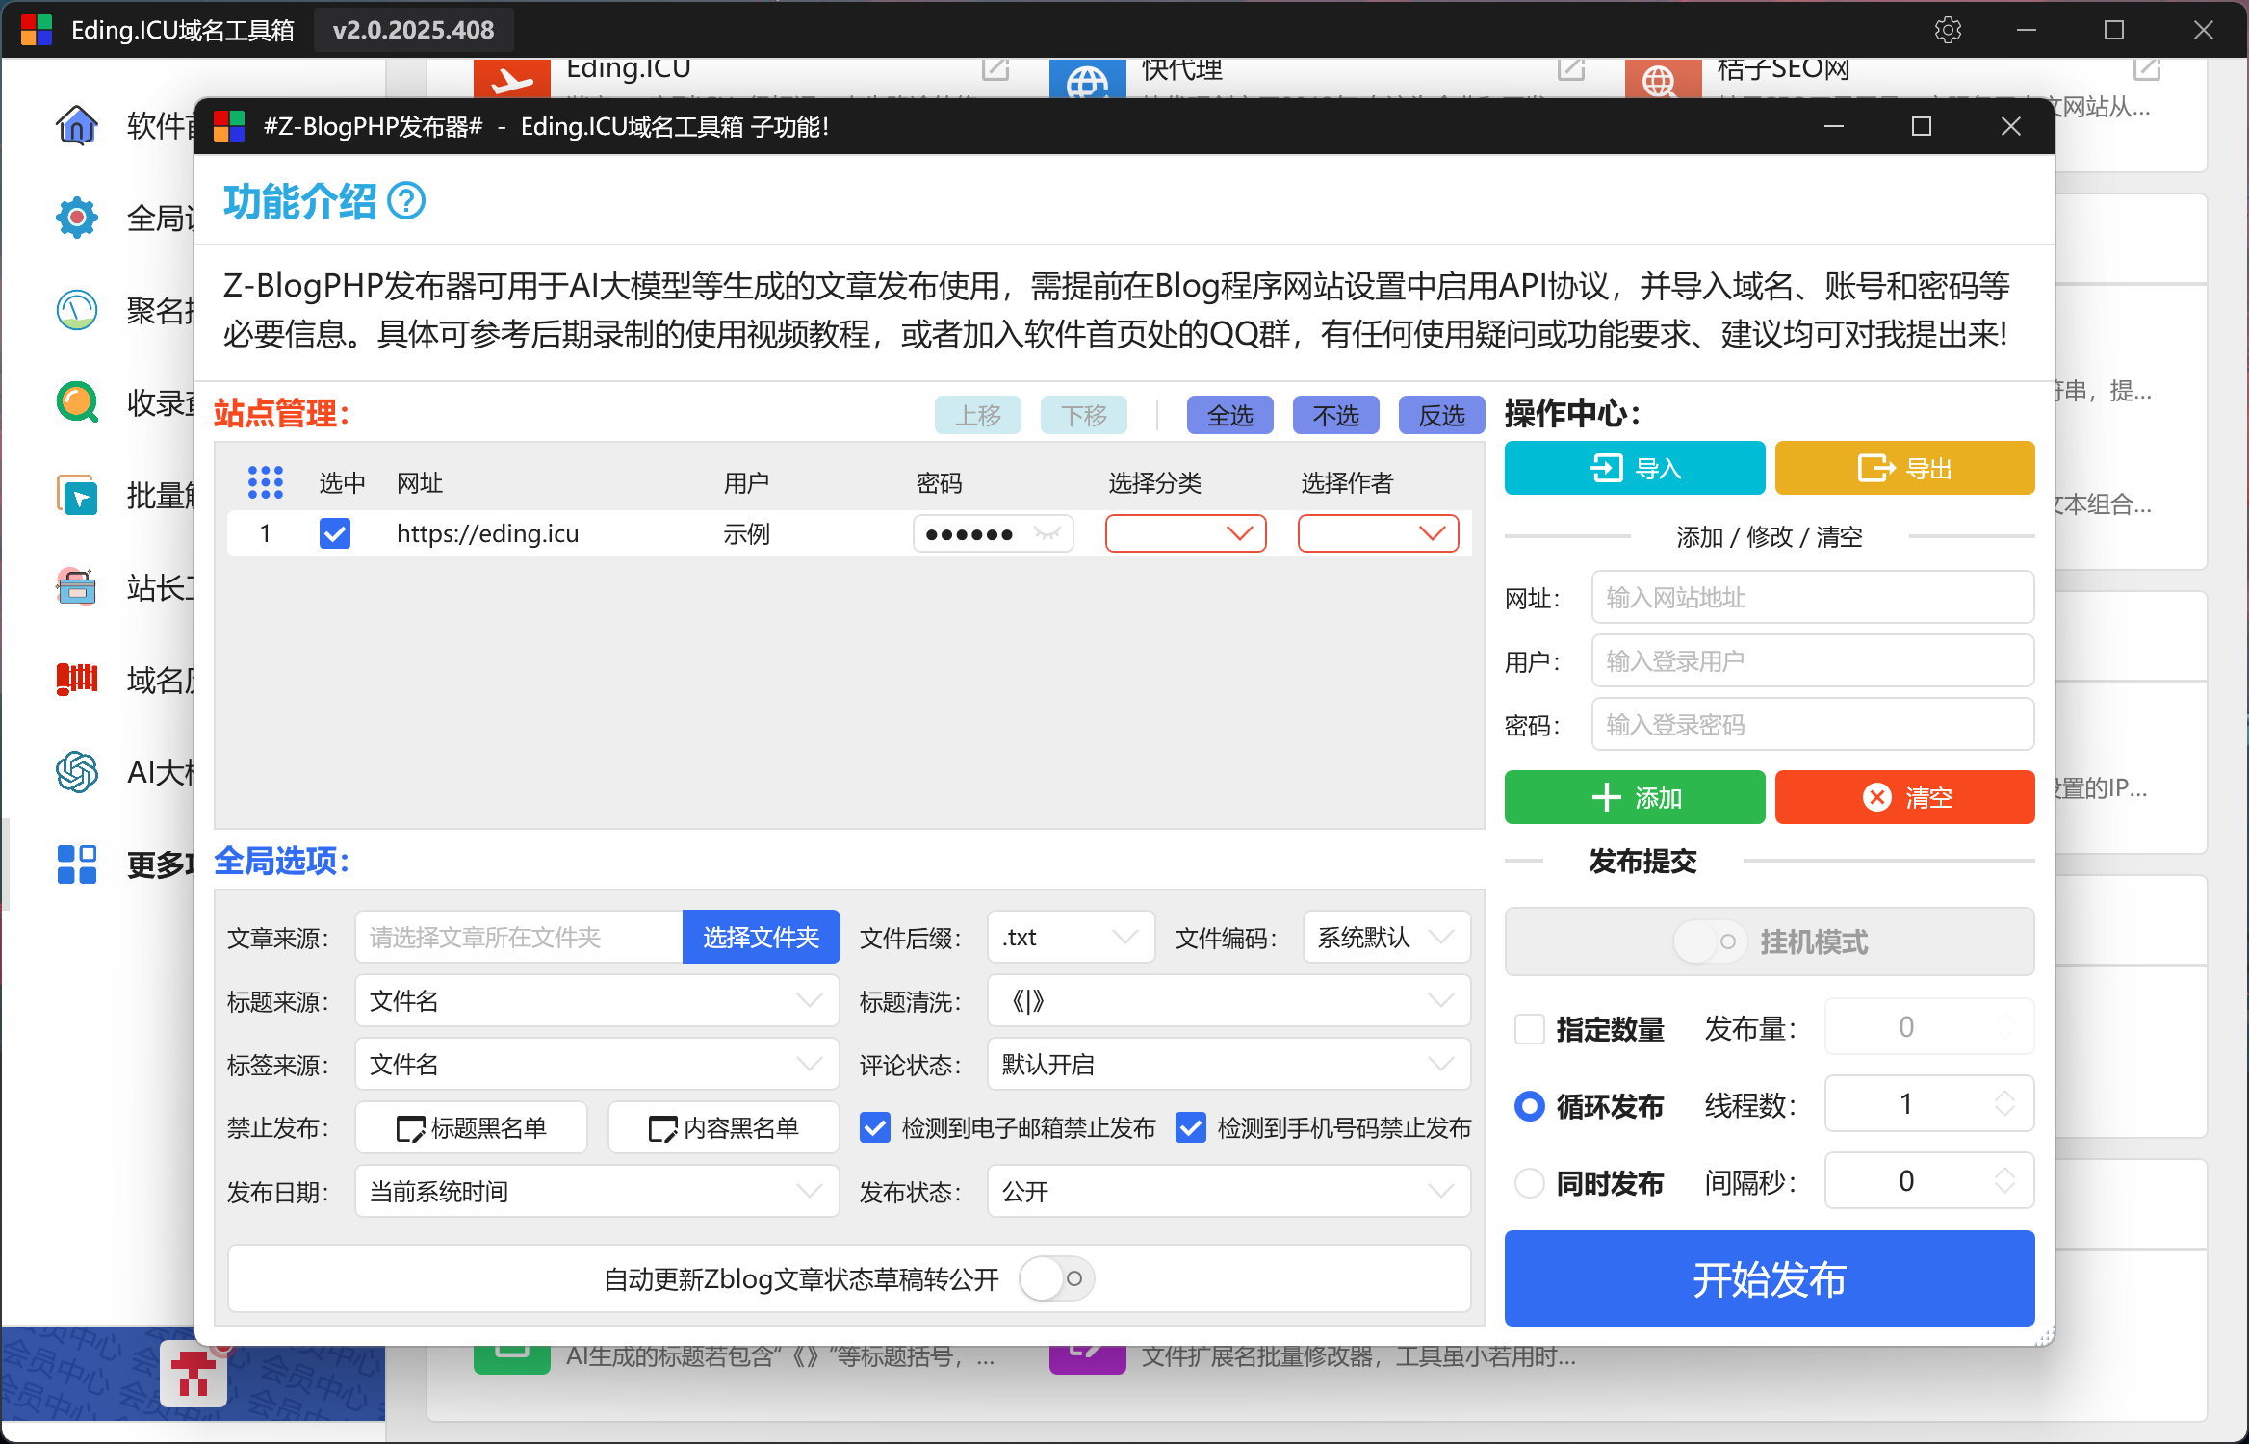Click the 桔子SEO网 globe card icon
Image resolution: width=2249 pixels, height=1444 pixels.
coord(1664,79)
